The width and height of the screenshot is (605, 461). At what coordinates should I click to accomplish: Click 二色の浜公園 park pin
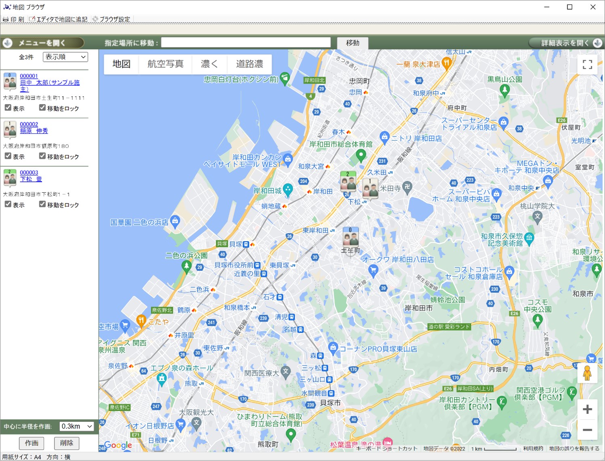pyautogui.click(x=186, y=266)
